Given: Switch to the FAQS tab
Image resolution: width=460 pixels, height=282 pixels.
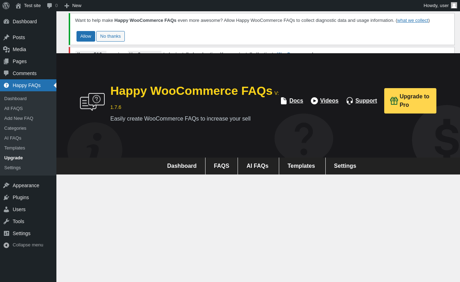Looking at the screenshot, I should point(221,166).
